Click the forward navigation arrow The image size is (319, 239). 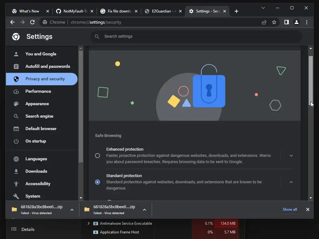(x=22, y=22)
